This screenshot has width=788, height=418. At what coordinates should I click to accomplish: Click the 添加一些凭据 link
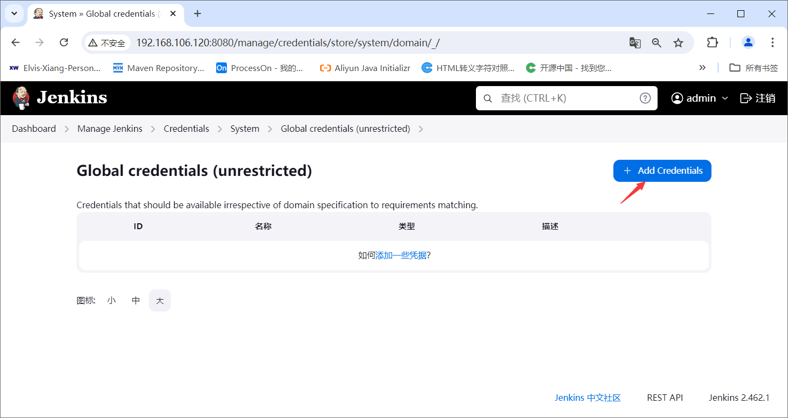coord(401,256)
